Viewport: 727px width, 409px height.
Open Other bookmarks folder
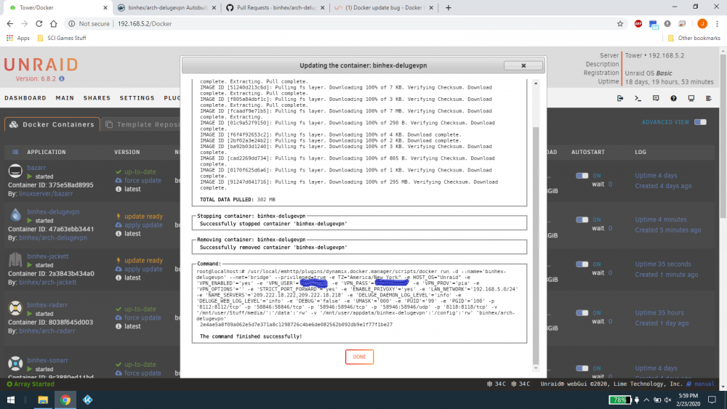click(694, 38)
